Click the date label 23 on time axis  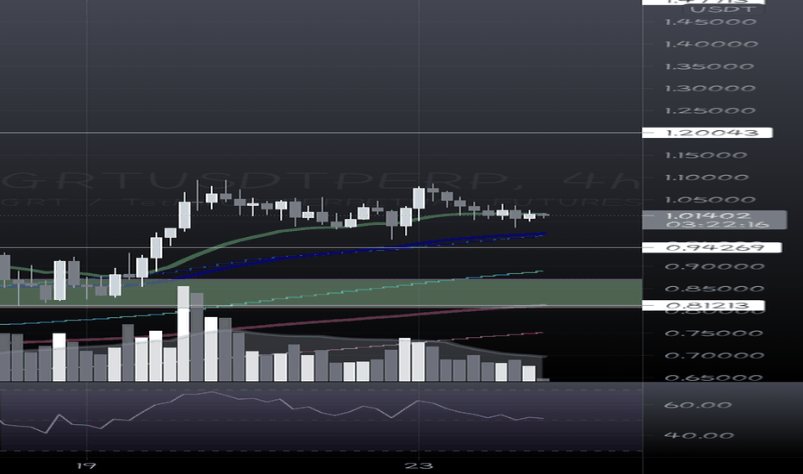pos(419,465)
